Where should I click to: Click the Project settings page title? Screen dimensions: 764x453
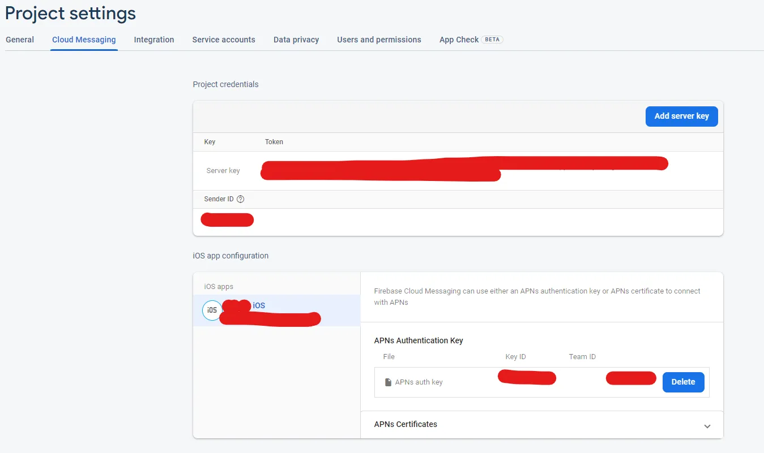click(71, 14)
